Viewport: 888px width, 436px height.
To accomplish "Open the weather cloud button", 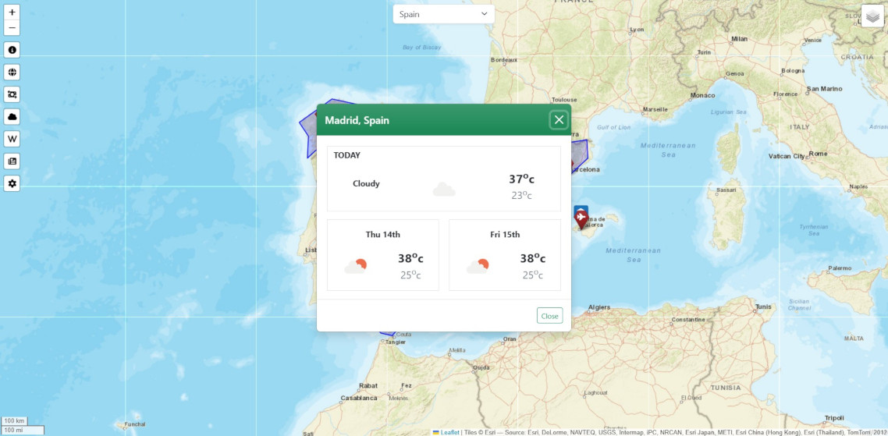I will [x=12, y=117].
